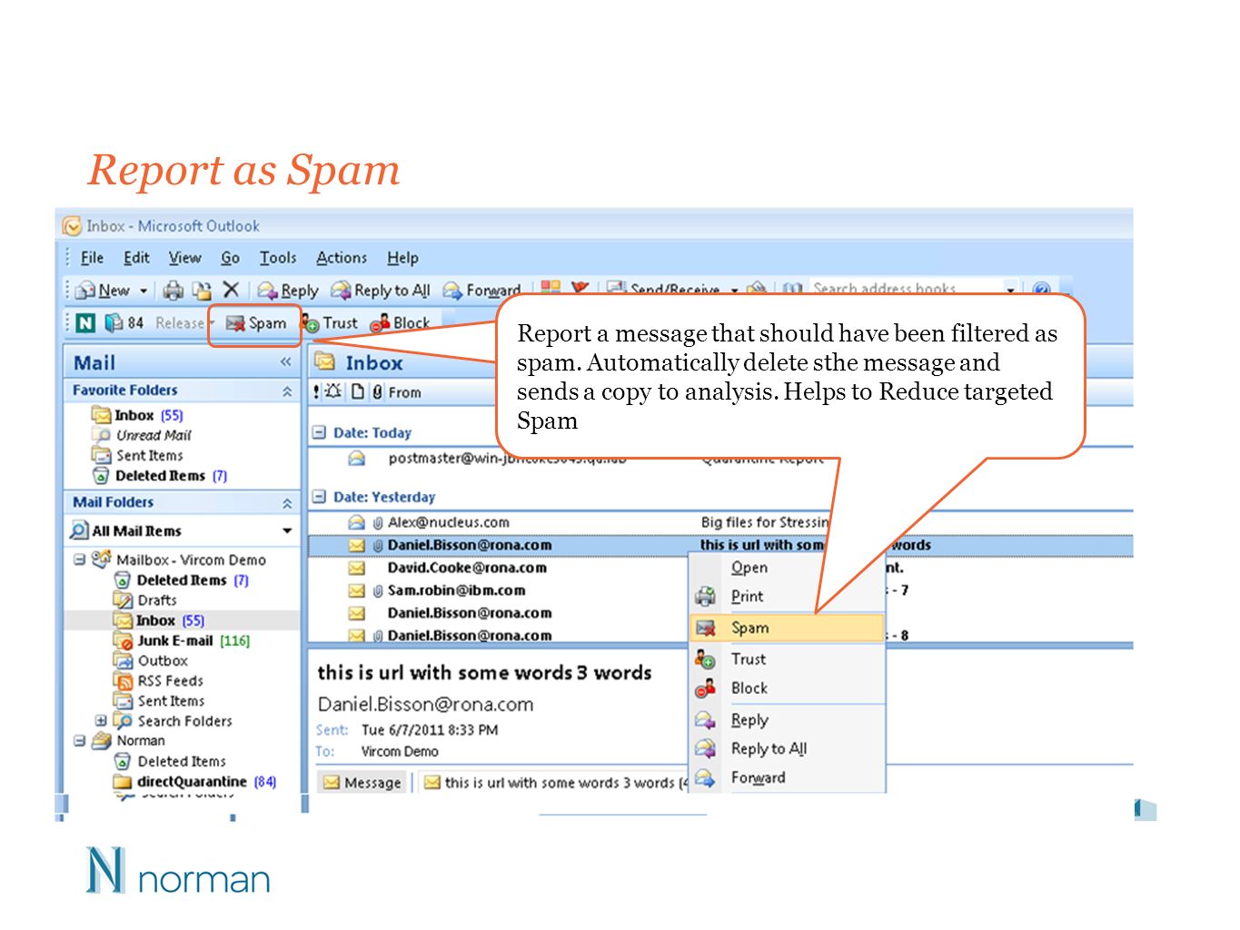The height and width of the screenshot is (930, 1240).
Task: Click the Release button in toolbar
Action: click(184, 322)
